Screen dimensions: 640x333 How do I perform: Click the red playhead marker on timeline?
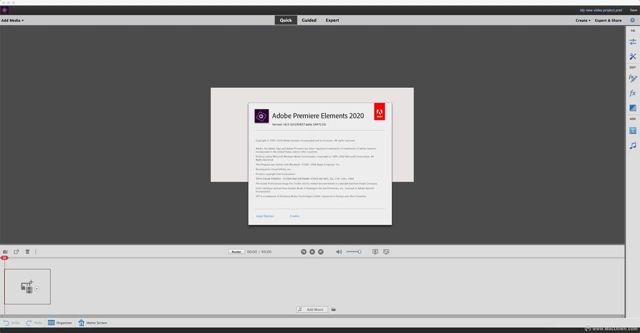click(x=5, y=258)
